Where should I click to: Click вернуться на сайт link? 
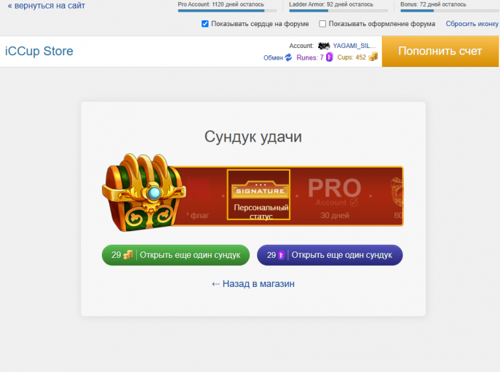click(x=47, y=5)
